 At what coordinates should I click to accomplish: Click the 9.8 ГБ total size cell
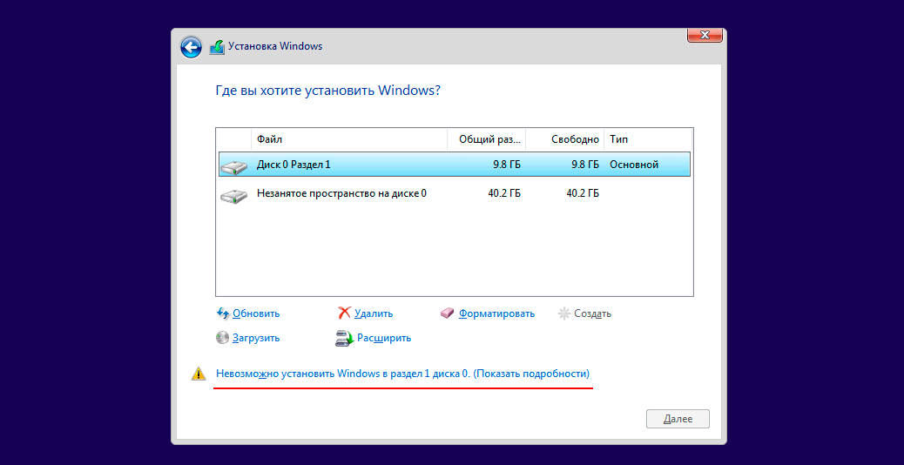(x=506, y=165)
